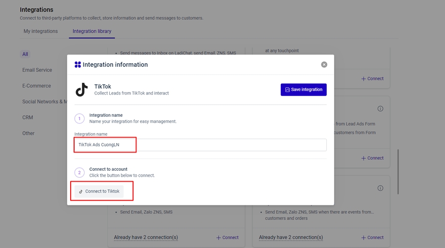The width and height of the screenshot is (445, 248).
Task: Select the All category filter
Action: pyautogui.click(x=25, y=54)
